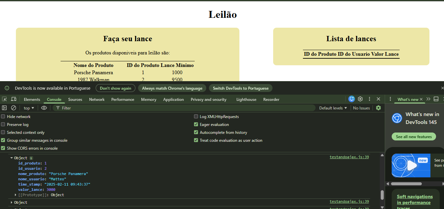Screen dimensions: 444x209
Task: Expand the second collapsed Object entry
Action: tap(12, 202)
